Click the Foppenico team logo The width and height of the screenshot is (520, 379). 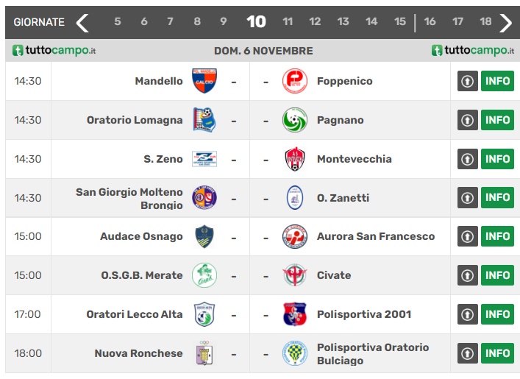click(295, 81)
